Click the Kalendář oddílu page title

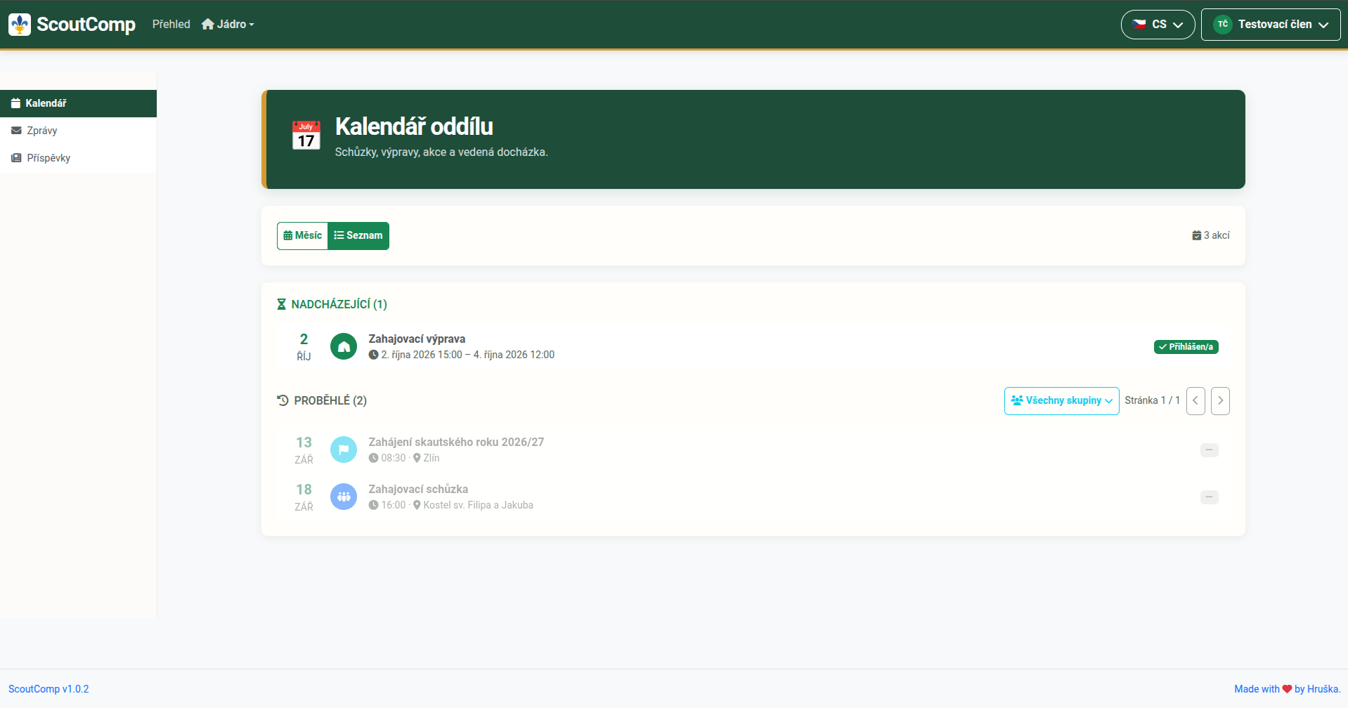[414, 126]
